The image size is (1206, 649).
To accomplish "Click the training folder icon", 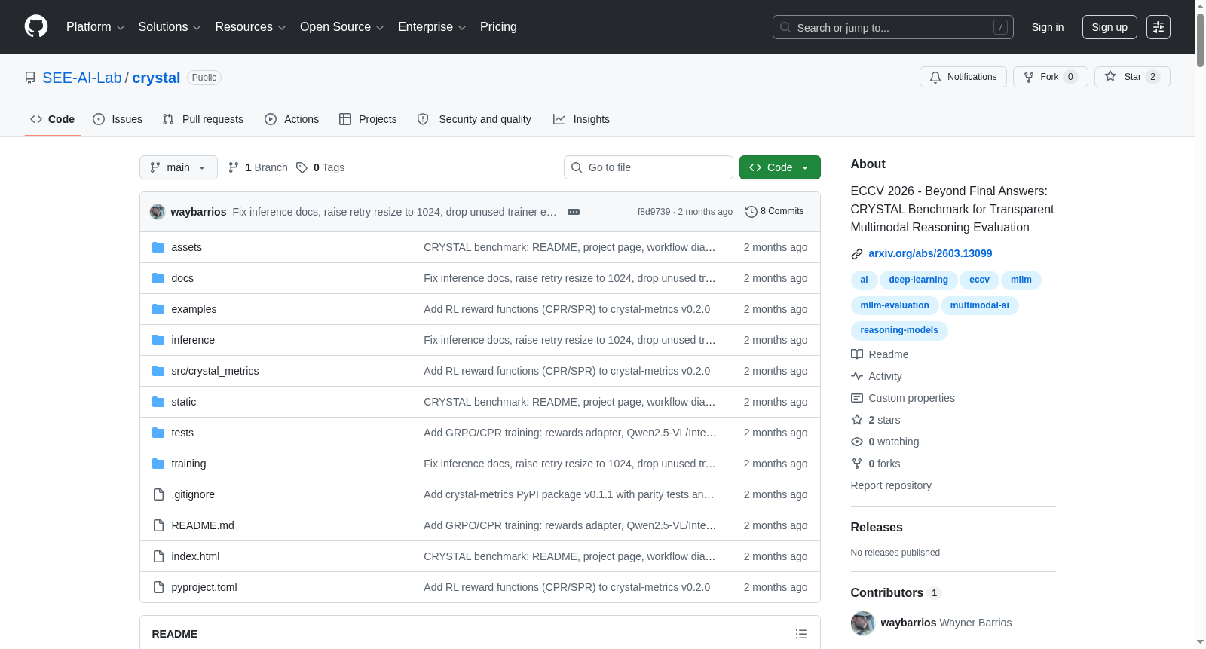I will click(x=158, y=464).
